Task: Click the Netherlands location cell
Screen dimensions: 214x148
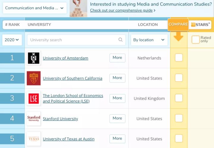Action: tap(149, 58)
